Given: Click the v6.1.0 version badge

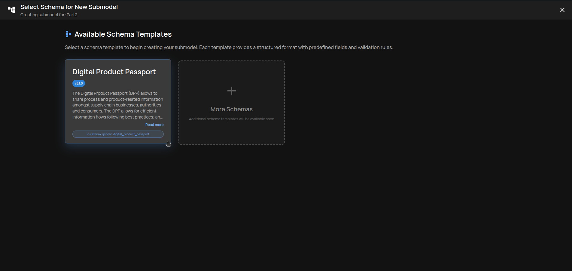Looking at the screenshot, I should point(79,83).
